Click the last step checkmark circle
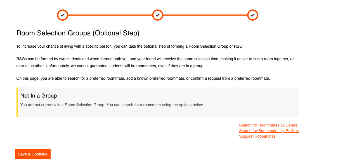The image size is (338, 163). point(253,15)
